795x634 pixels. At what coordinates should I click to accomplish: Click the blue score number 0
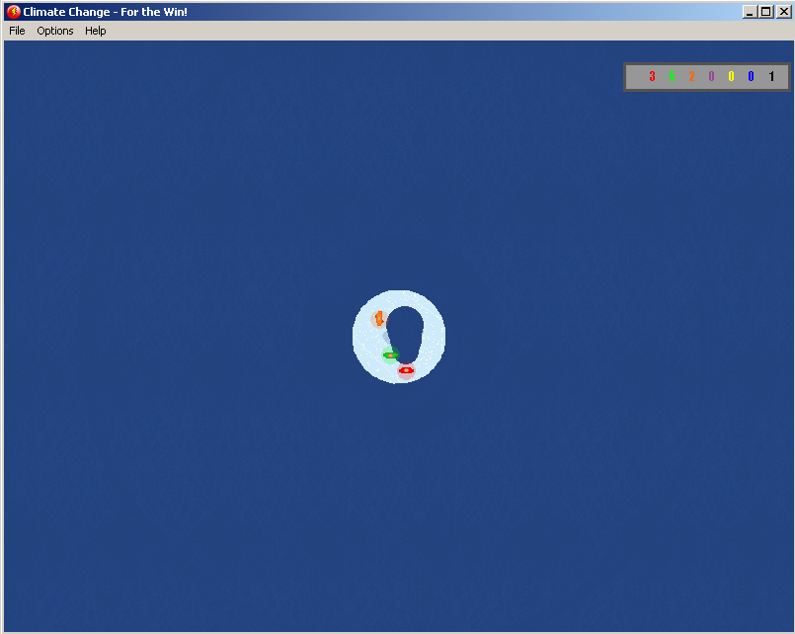click(751, 76)
